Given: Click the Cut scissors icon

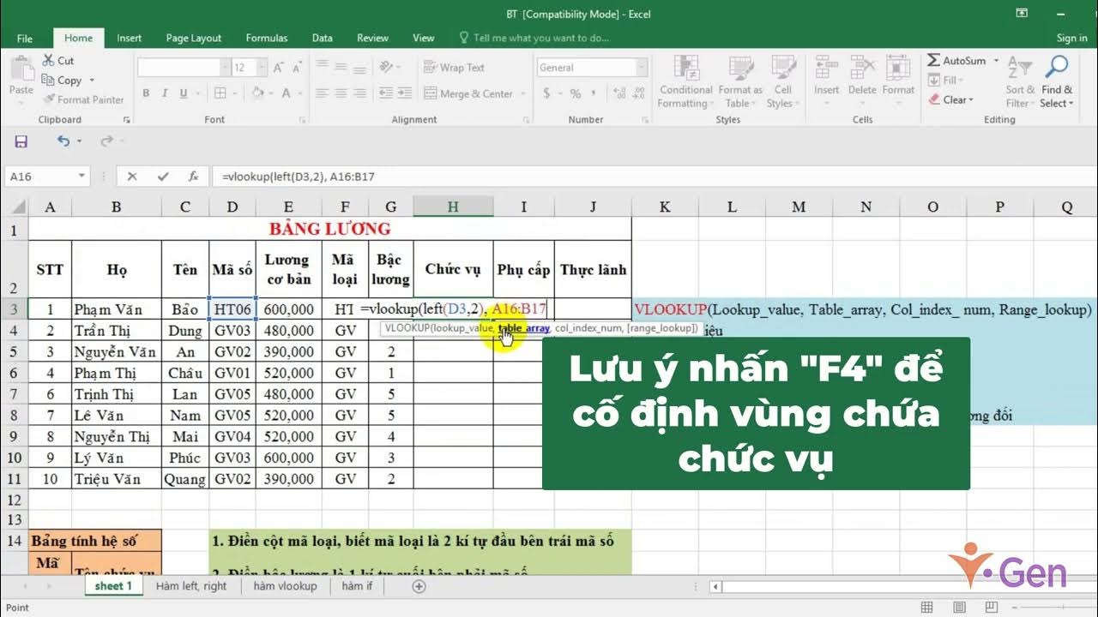Looking at the screenshot, I should pos(48,61).
